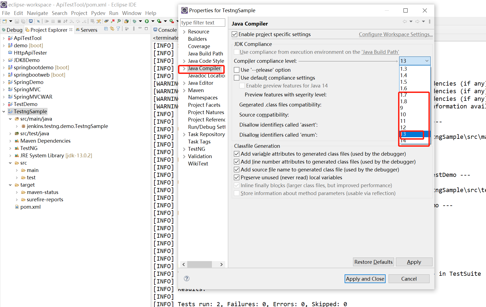486x307 pixels.
Task: Check Use '--release' option
Action: [237, 70]
